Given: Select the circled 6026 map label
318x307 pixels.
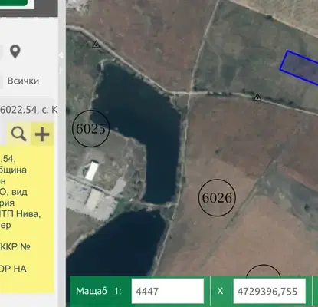Looking at the screenshot, I should point(217,198).
